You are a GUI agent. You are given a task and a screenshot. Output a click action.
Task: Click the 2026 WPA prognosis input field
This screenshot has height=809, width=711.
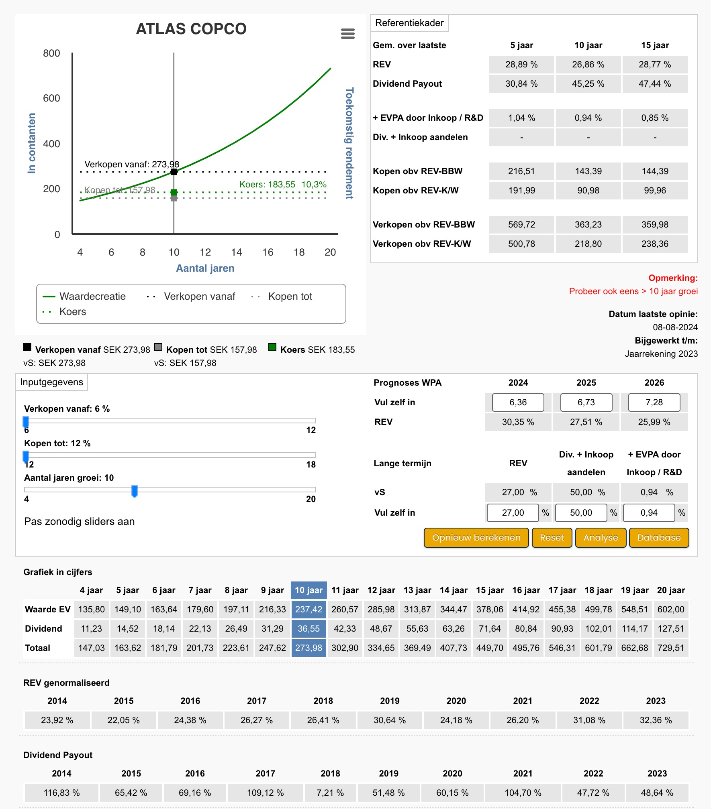[654, 402]
